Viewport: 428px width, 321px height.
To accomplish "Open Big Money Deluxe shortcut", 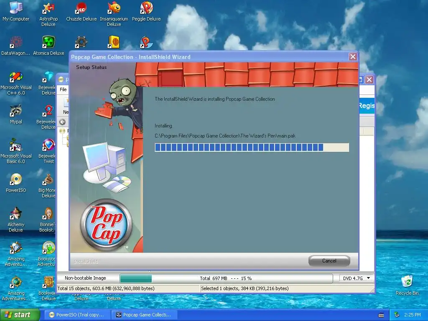I will [48, 186].
